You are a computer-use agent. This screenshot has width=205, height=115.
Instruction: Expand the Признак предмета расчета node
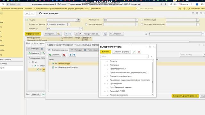coord(105,76)
